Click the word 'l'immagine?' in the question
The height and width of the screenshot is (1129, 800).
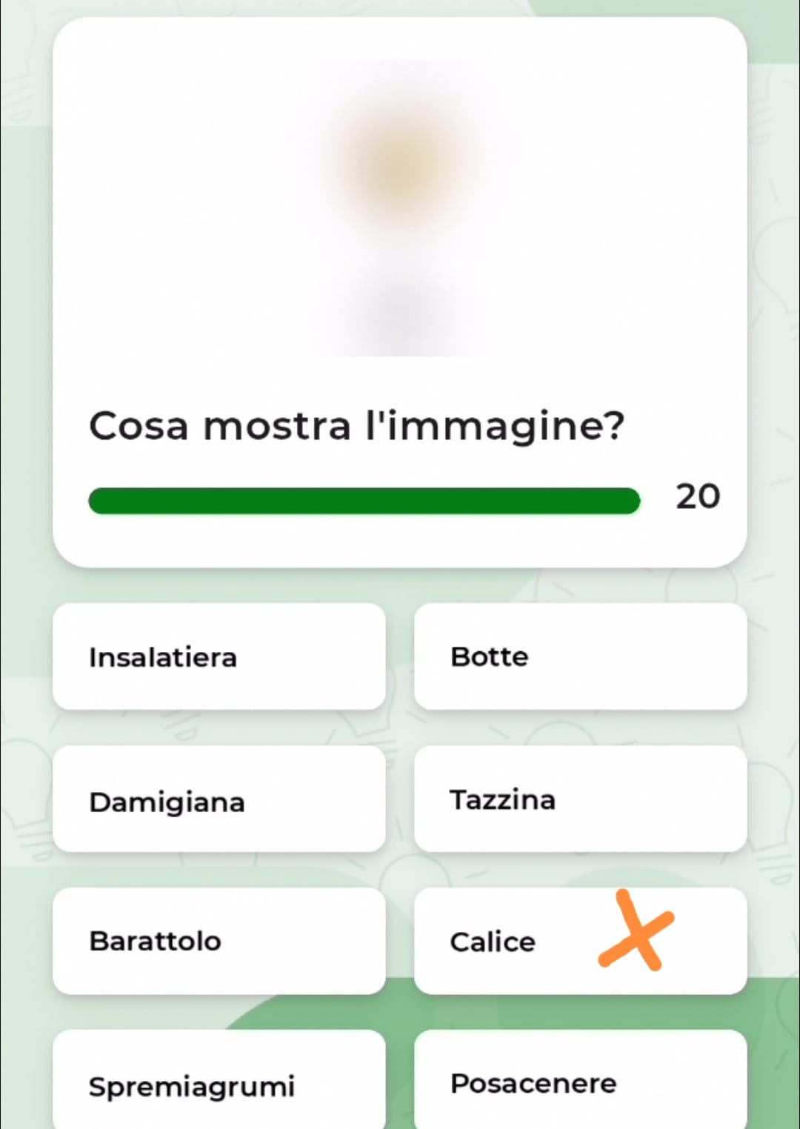495,427
